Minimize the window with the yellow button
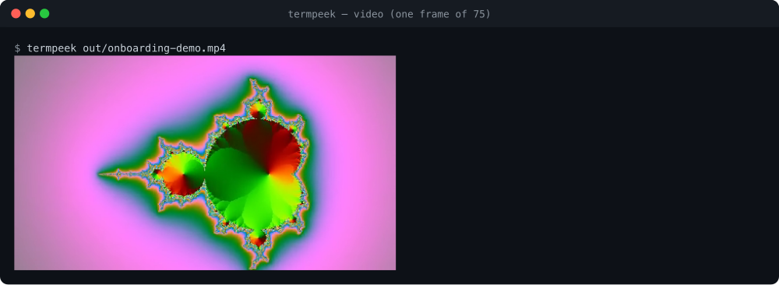The width and height of the screenshot is (779, 285). click(30, 13)
